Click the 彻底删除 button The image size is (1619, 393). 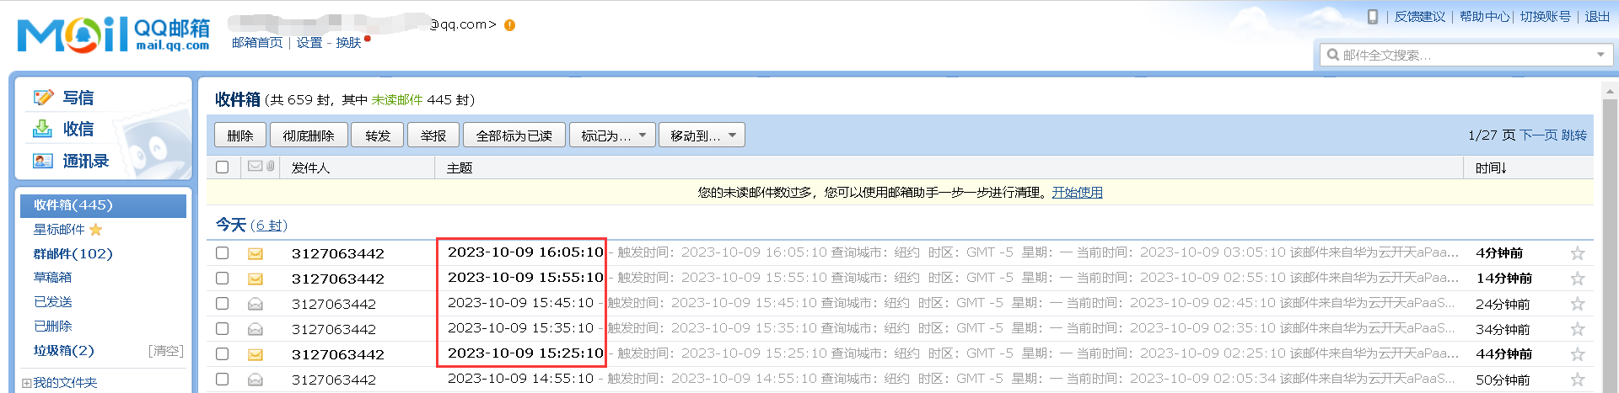pyautogui.click(x=309, y=135)
